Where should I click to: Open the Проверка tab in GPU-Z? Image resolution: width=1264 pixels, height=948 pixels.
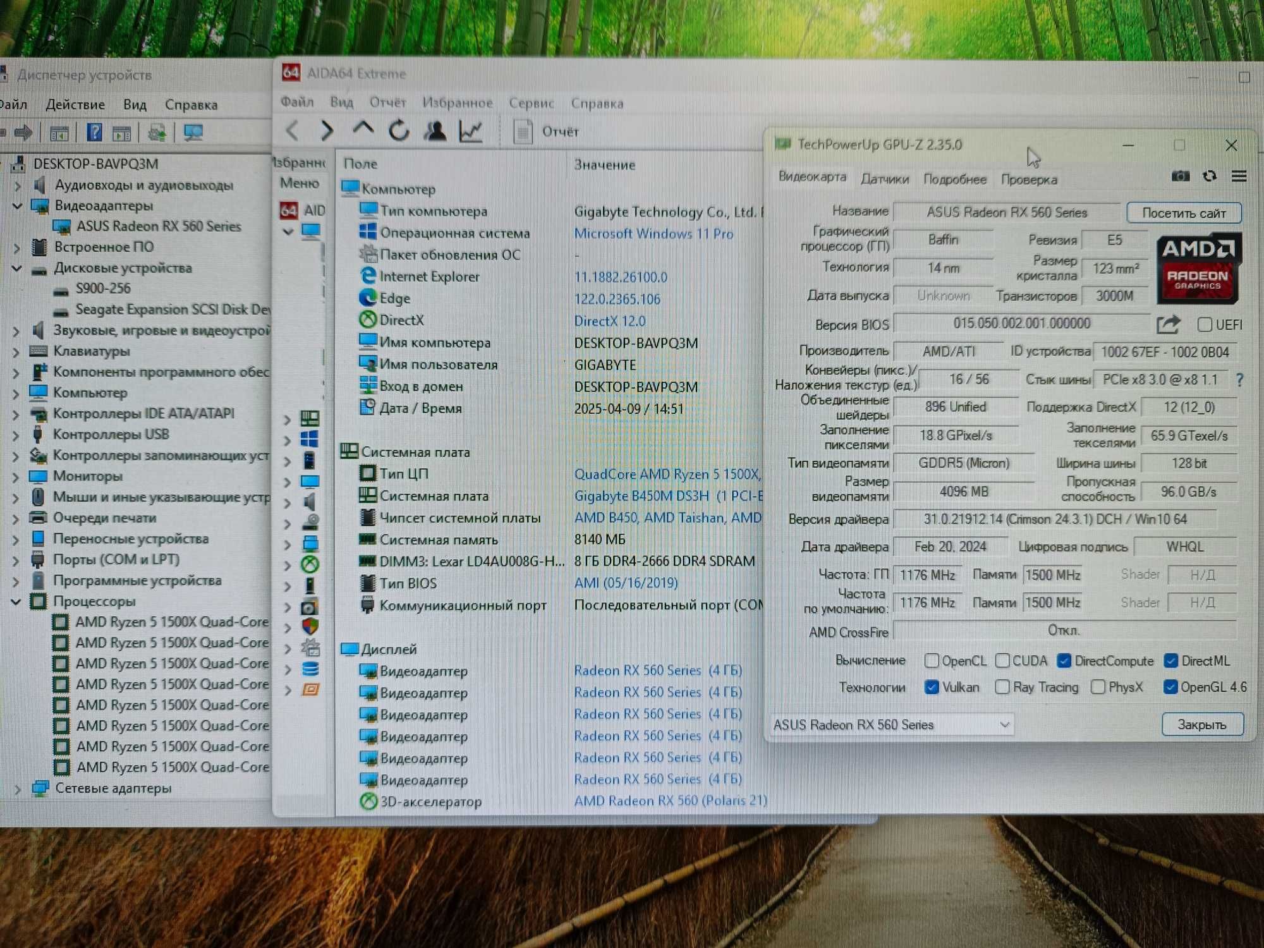point(1029,179)
